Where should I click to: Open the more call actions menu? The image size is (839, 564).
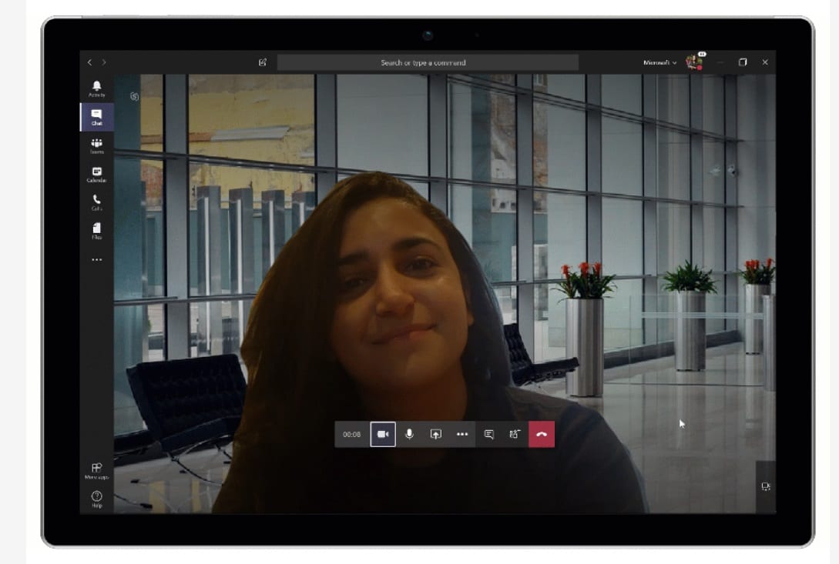coord(462,434)
